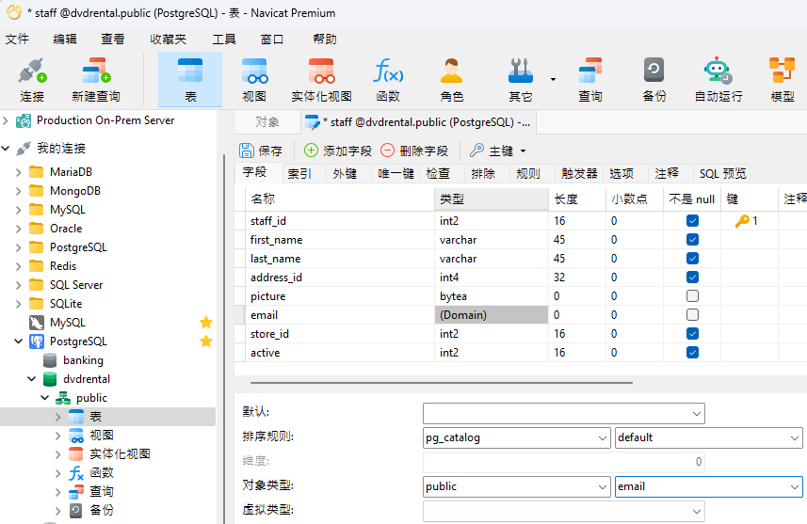
Task: Uncheck Not null for last_name
Action: point(692,259)
